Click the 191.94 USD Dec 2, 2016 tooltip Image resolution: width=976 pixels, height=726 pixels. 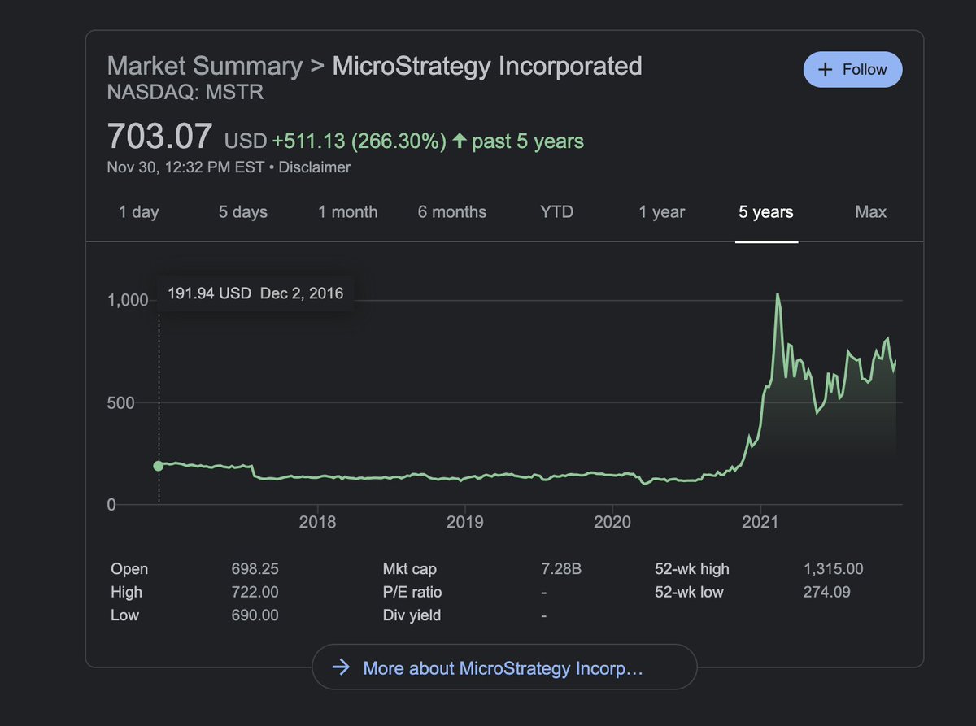[255, 293]
